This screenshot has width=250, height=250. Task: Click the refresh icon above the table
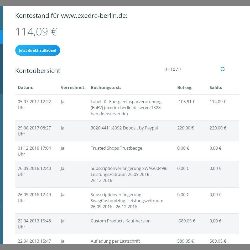222,69
